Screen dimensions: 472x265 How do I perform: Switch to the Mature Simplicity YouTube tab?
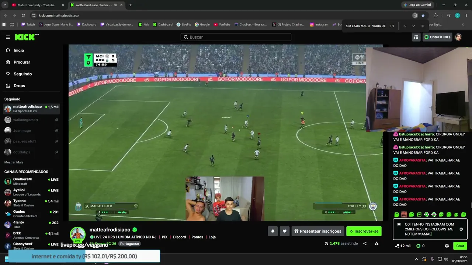click(x=36, y=5)
